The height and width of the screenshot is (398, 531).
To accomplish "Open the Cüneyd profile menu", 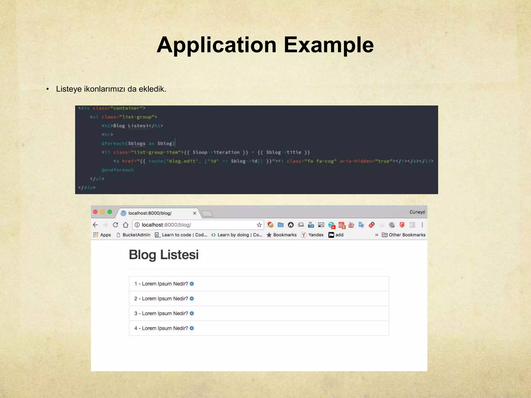I will click(x=417, y=212).
